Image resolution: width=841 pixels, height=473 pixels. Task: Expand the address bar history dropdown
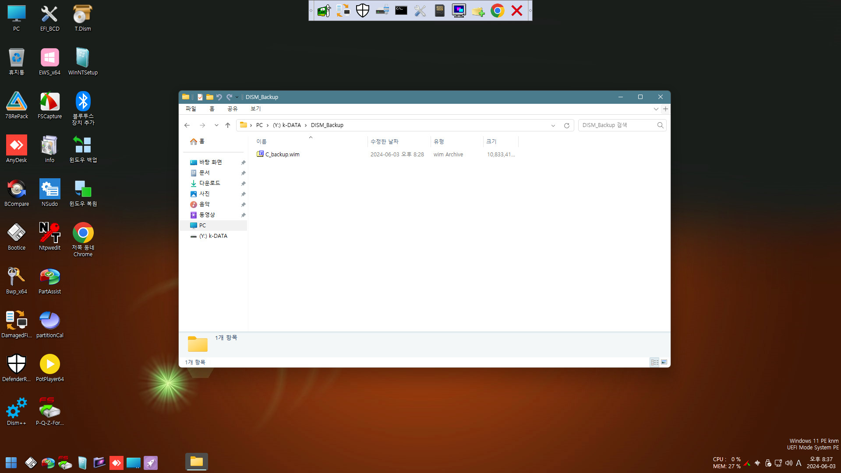point(553,125)
